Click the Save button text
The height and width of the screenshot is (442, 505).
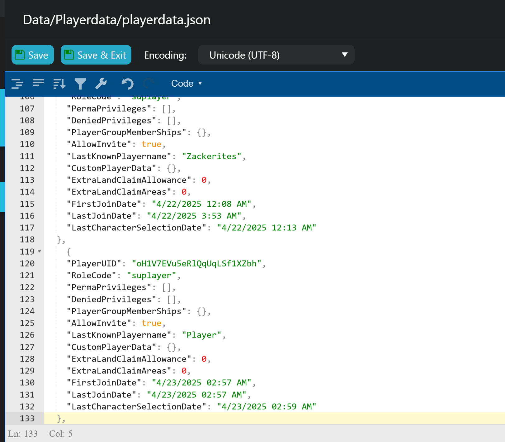tap(38, 55)
